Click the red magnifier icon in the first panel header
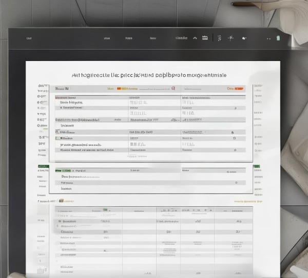 [173, 89]
